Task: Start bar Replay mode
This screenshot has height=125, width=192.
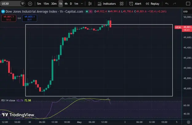Action: (x=152, y=4)
